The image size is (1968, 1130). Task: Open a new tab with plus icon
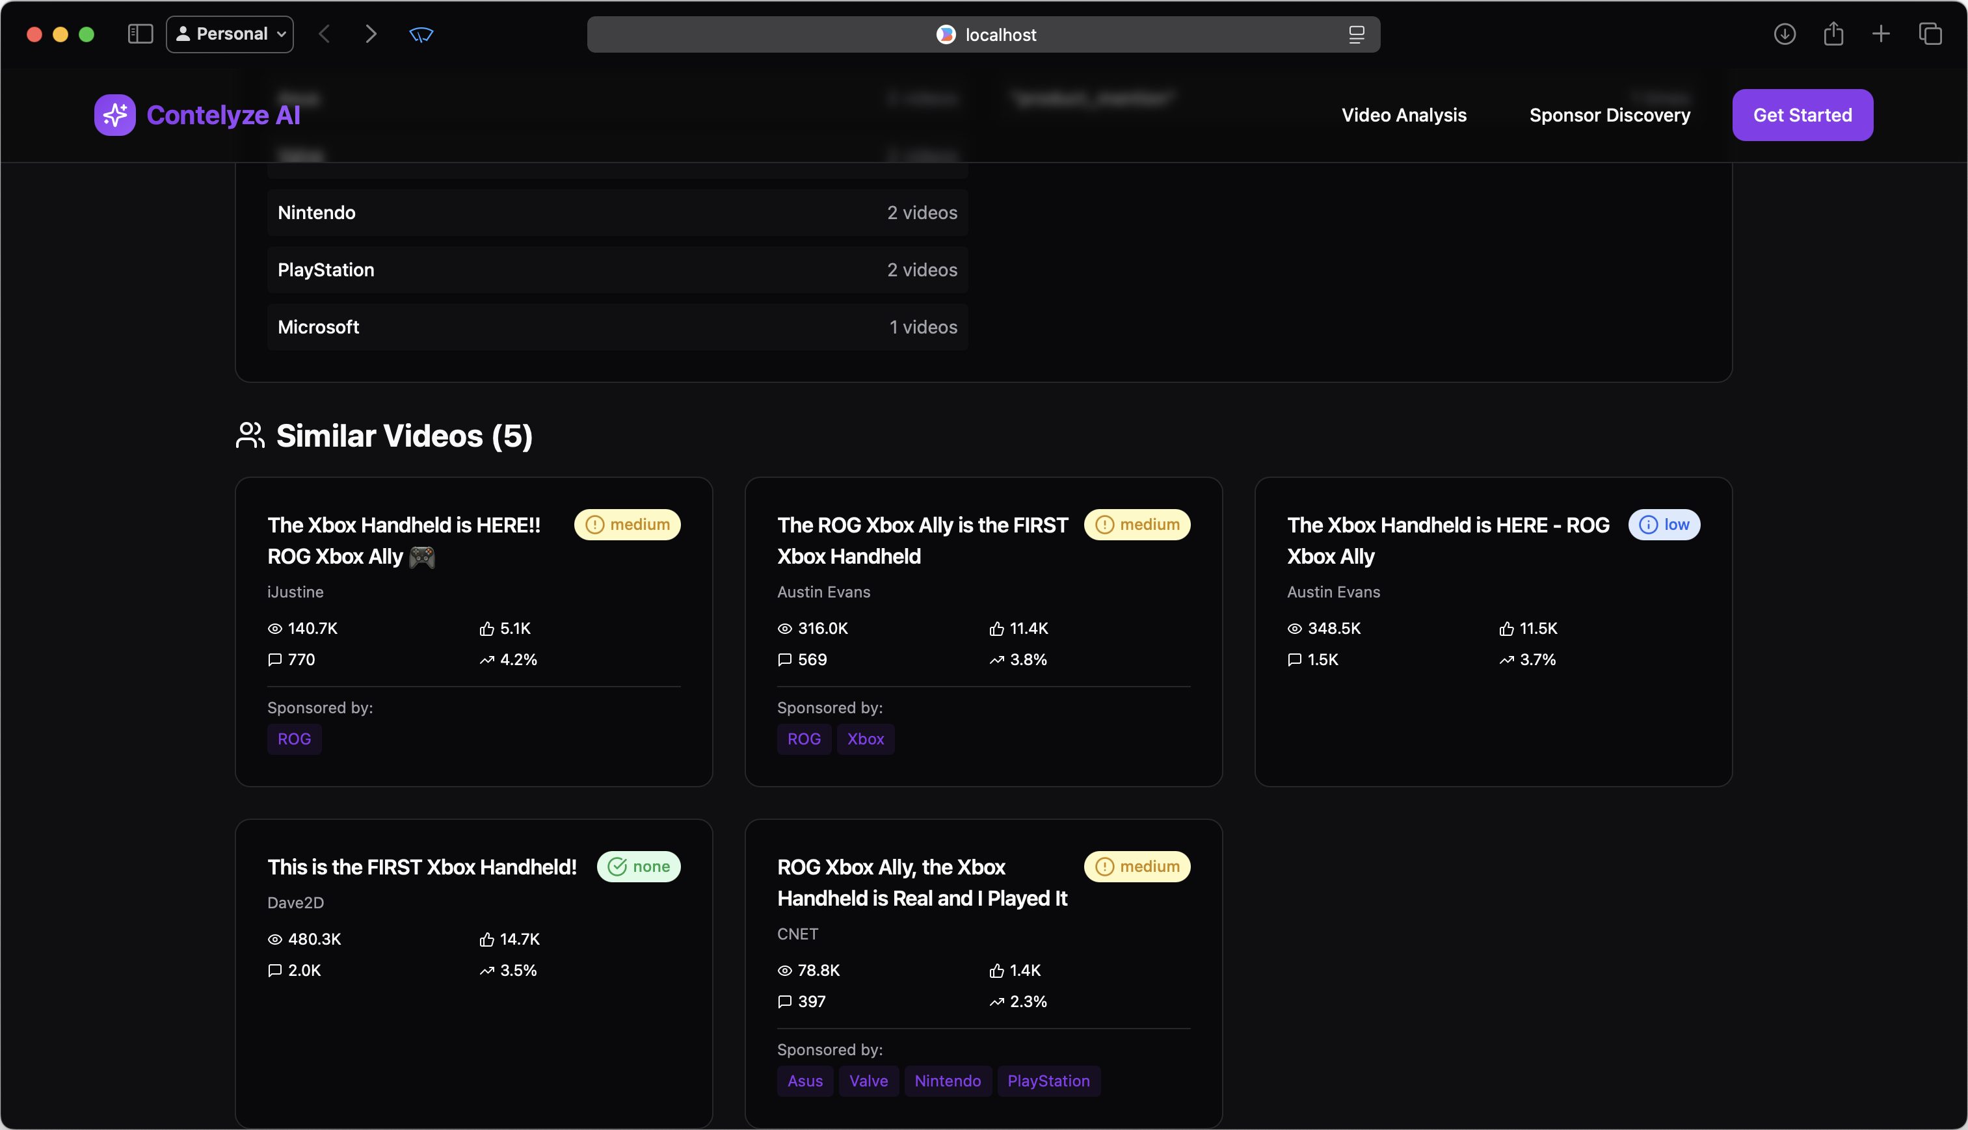click(x=1881, y=34)
